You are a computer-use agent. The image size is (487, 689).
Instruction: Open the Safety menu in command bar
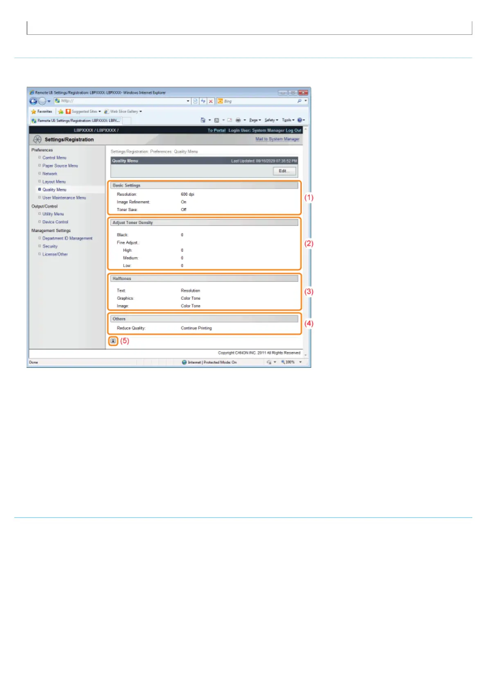click(271, 120)
